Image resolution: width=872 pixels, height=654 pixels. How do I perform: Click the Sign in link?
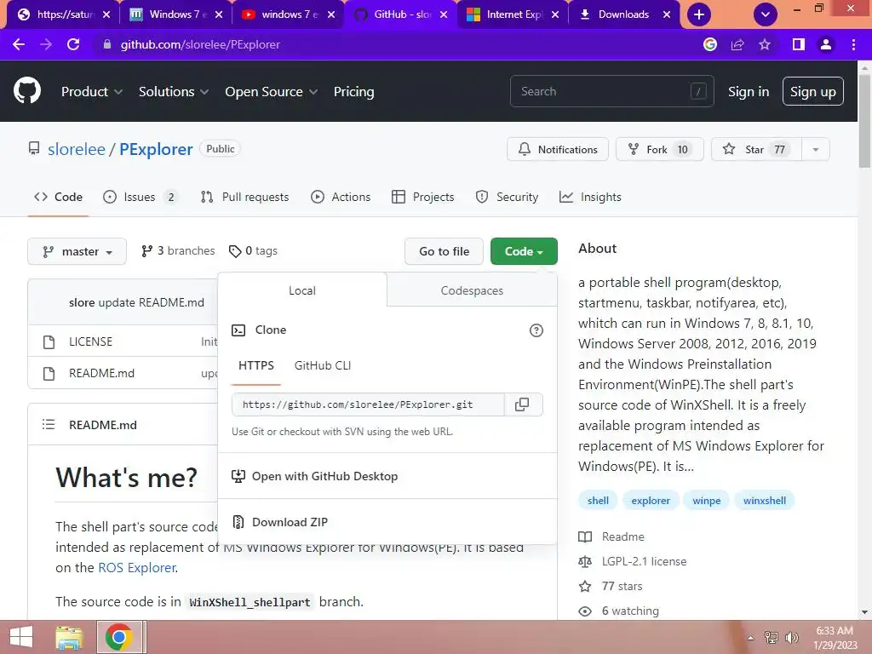coord(748,91)
